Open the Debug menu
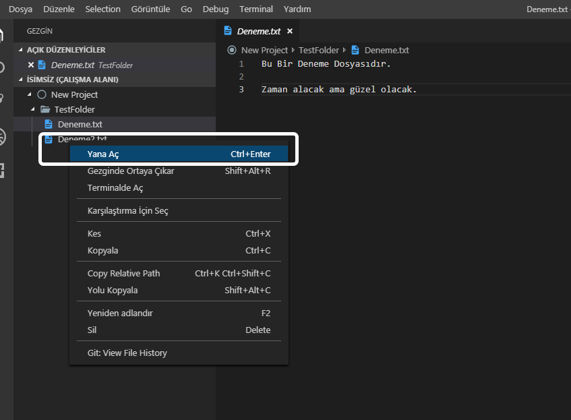 (x=216, y=9)
